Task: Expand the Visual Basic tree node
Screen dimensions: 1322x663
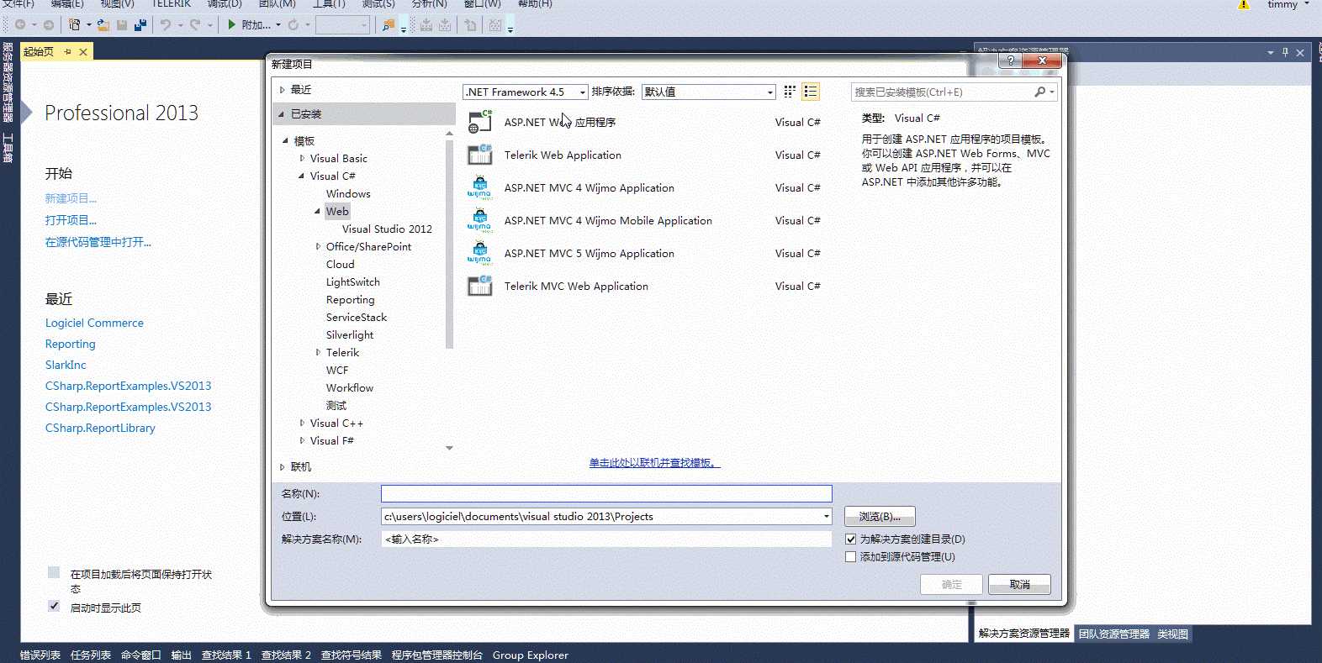Action: pyautogui.click(x=302, y=158)
